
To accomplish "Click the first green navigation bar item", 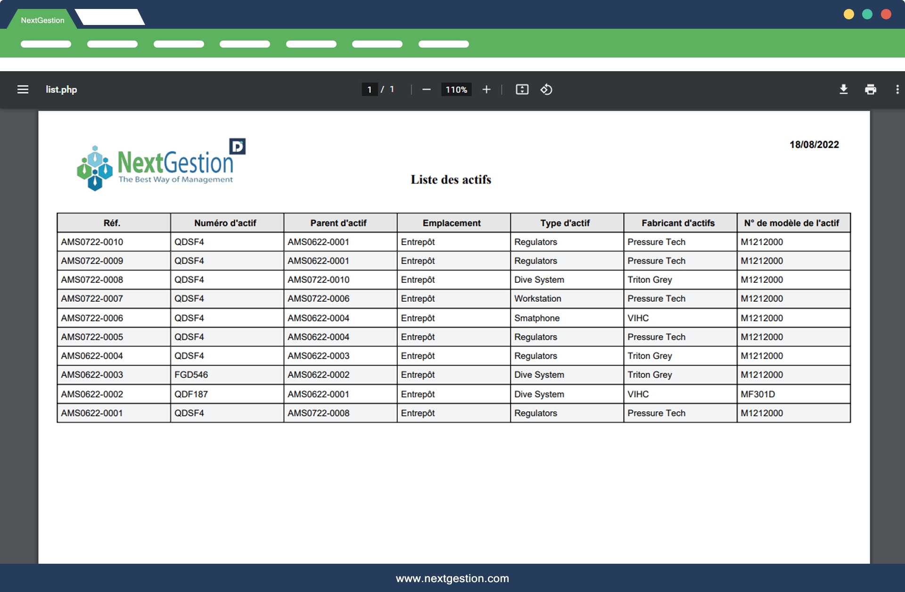I will click(46, 44).
